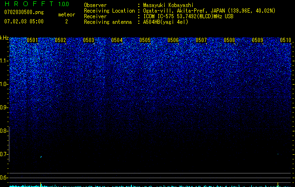295x187 pixels.
Task: Select location text Ogata-vill. Akita-Pref. JAPAN
Action: pyautogui.click(x=184, y=11)
